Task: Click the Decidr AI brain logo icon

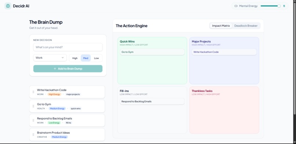Action: (x=8, y=6)
